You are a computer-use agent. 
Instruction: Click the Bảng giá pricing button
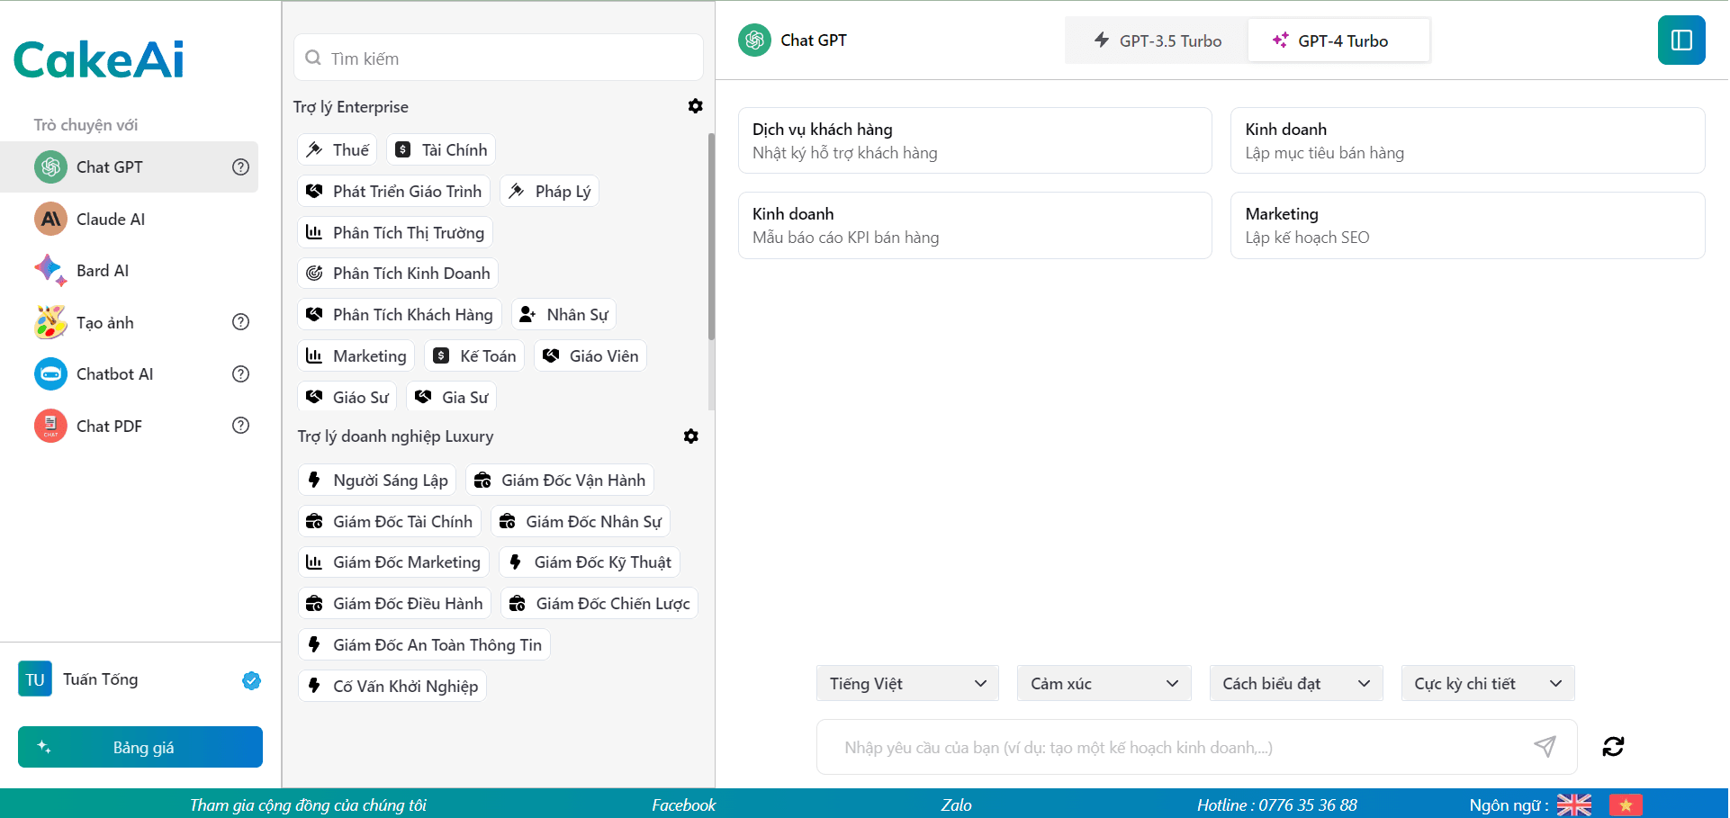(140, 747)
